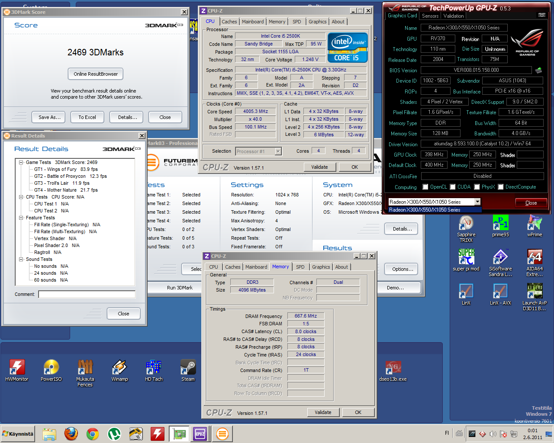Open PowerISO desktop icon
Image resolution: width=554 pixels, height=443 pixels.
51,371
